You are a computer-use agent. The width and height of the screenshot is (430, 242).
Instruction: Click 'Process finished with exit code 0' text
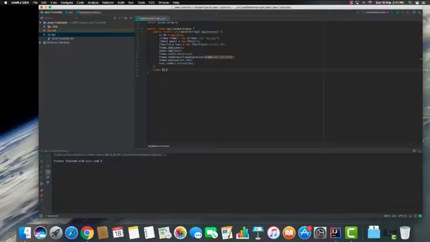[78, 161]
